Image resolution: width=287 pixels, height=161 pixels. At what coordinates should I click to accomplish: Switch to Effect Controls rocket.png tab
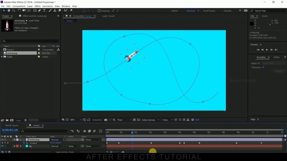[35, 16]
